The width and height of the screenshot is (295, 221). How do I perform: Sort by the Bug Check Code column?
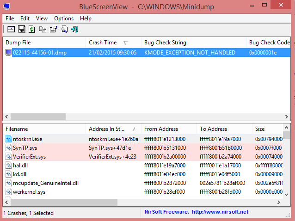click(269, 43)
